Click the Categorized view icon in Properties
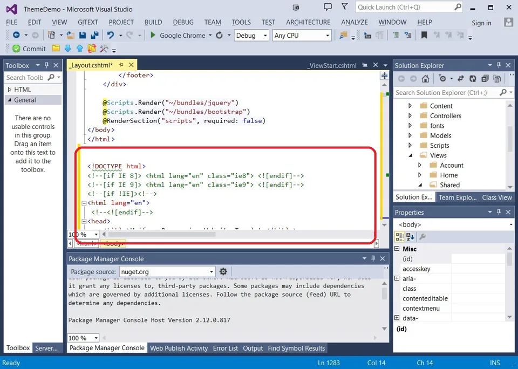Viewport: 518px width, 369px height. (399, 236)
